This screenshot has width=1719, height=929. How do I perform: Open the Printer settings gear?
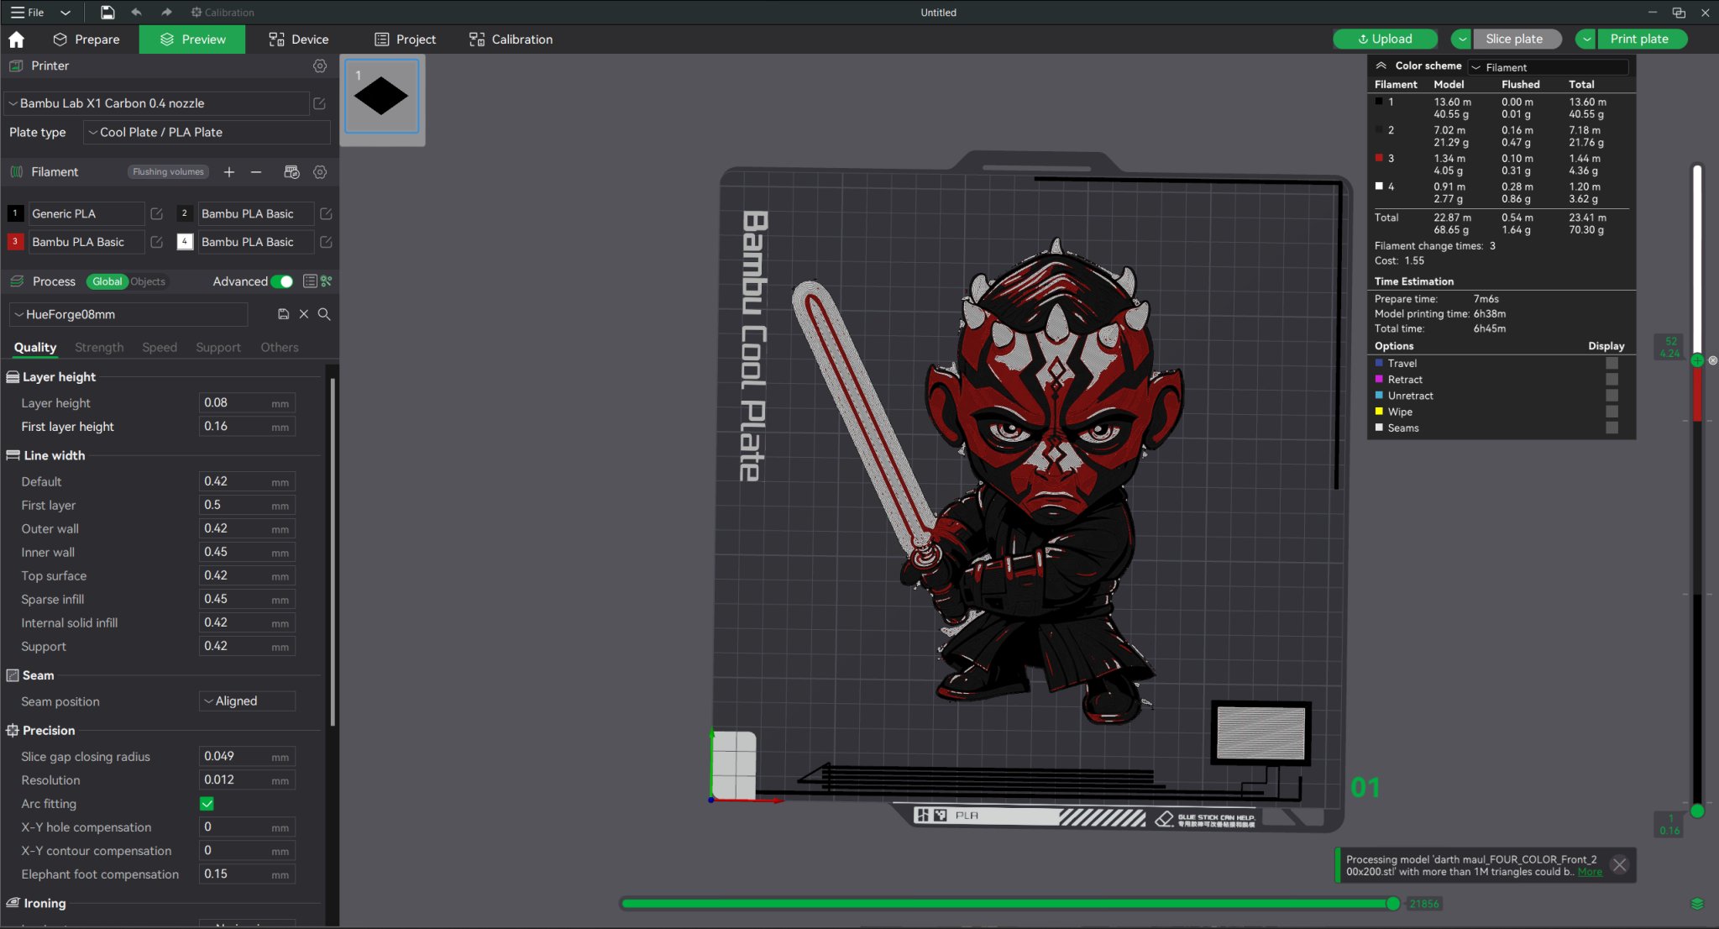[x=320, y=66]
